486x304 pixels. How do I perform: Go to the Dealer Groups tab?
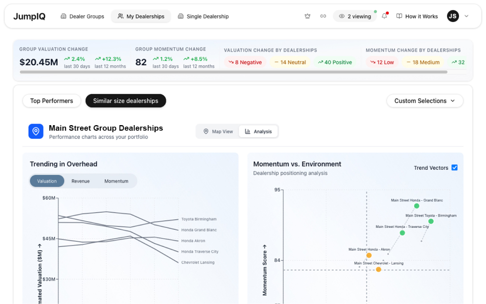[x=82, y=16]
